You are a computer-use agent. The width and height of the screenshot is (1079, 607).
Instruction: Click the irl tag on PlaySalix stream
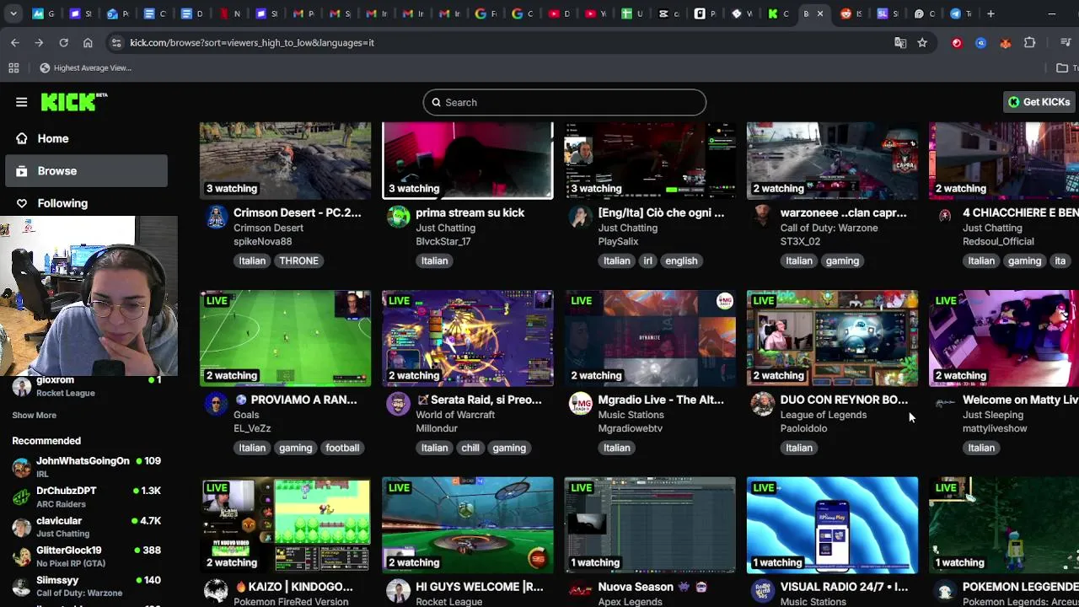[x=647, y=261]
